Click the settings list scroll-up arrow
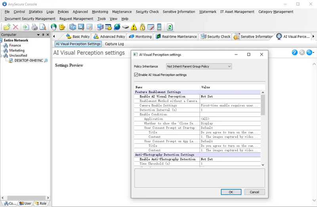 click(x=263, y=92)
